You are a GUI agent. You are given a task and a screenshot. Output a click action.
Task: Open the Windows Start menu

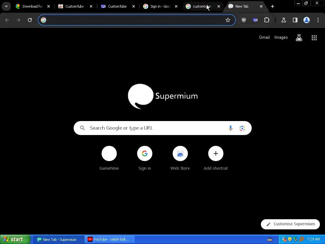(x=15, y=239)
